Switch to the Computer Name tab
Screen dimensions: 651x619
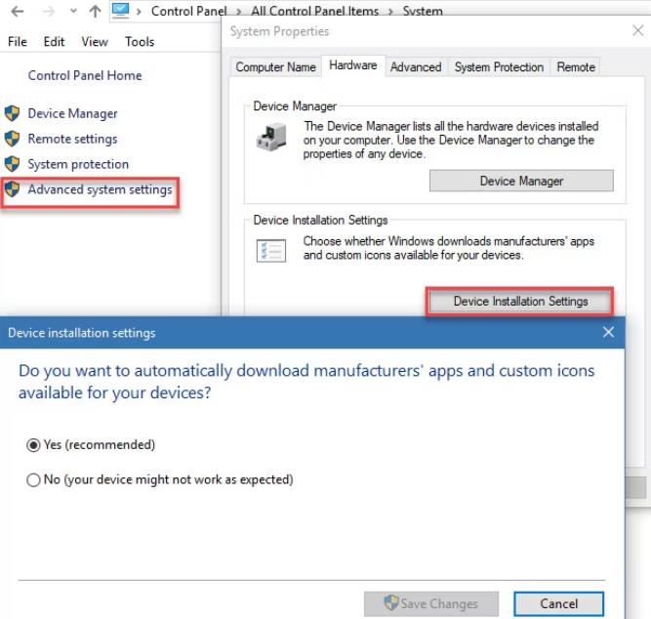click(x=275, y=67)
